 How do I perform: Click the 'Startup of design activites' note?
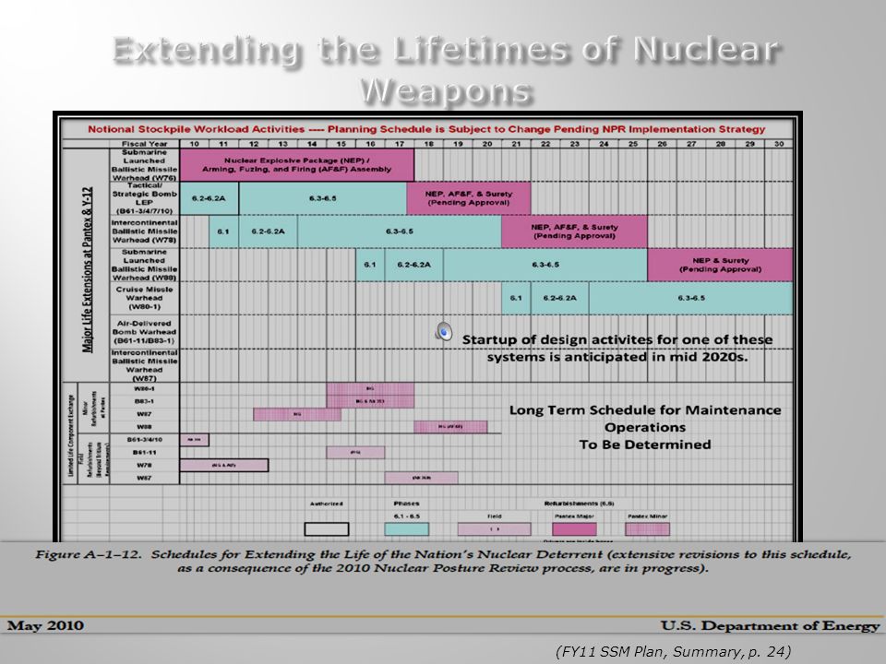pos(617,349)
